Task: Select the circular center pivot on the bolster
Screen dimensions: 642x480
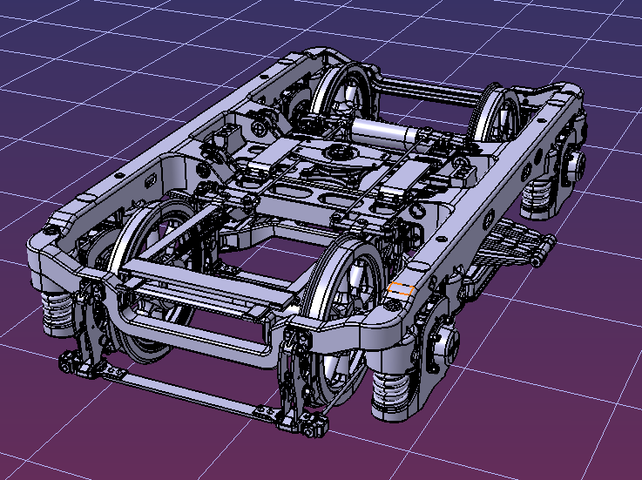Action: click(340, 153)
